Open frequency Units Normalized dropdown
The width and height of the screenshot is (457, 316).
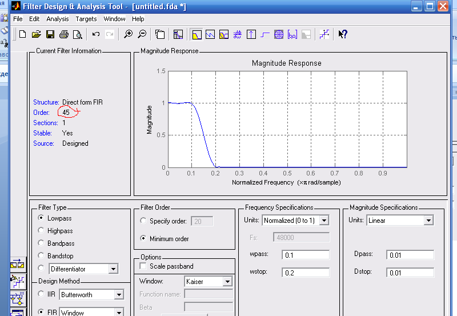click(324, 221)
